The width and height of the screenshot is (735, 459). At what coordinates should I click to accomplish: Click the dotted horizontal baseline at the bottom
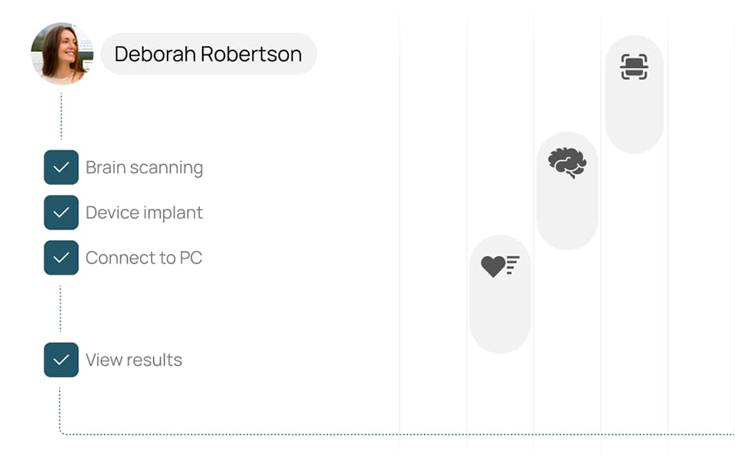(x=383, y=435)
